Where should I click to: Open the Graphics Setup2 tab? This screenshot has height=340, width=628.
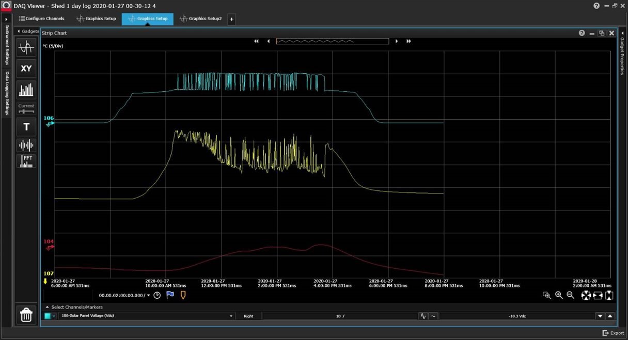200,19
